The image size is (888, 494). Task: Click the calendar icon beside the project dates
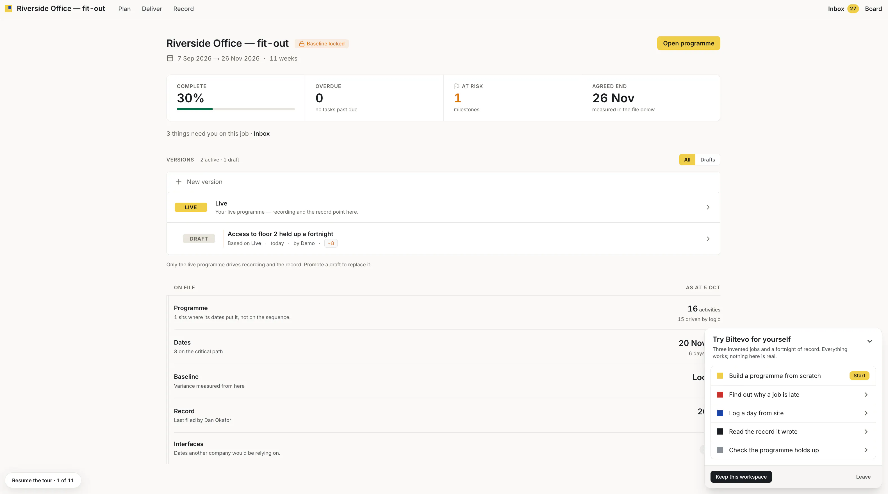point(170,58)
